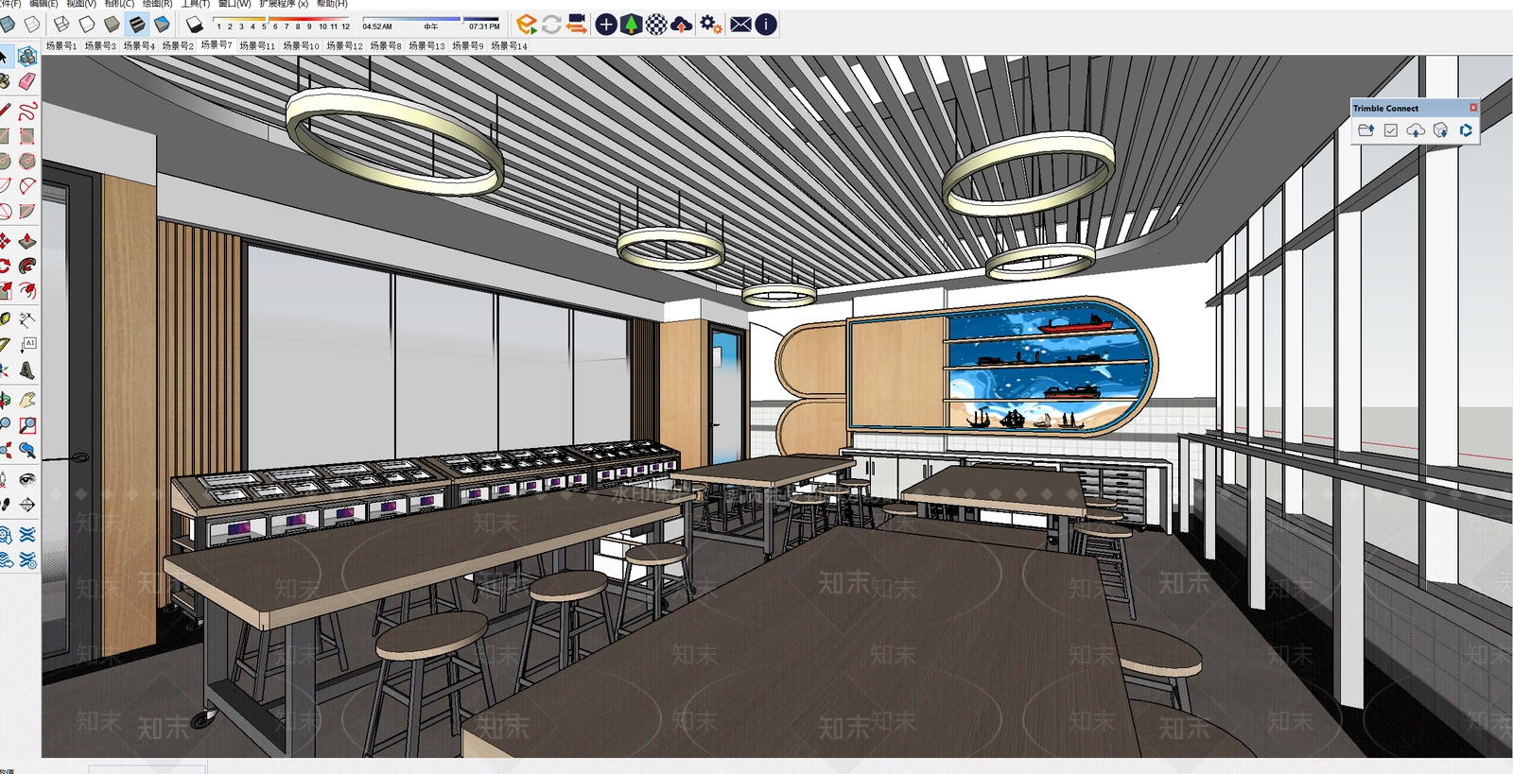This screenshot has height=774, width=1513.
Task: Switch to scene tab 场景号11
Action: [x=257, y=45]
